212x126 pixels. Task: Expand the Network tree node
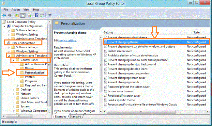tap(13, 94)
